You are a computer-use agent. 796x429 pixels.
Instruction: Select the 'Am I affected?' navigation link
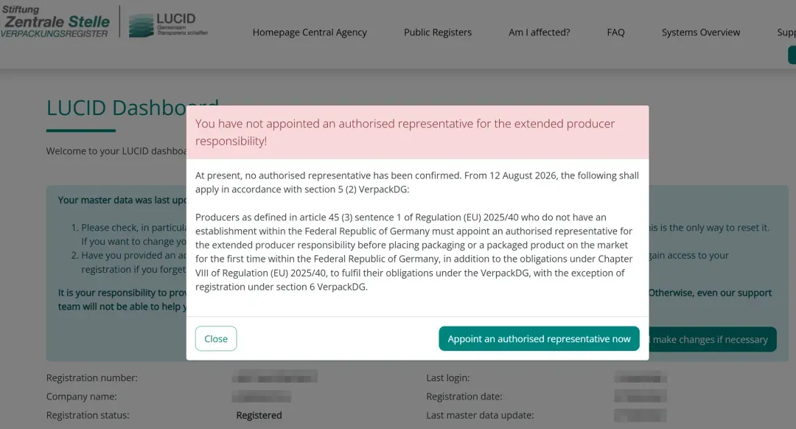pos(539,32)
